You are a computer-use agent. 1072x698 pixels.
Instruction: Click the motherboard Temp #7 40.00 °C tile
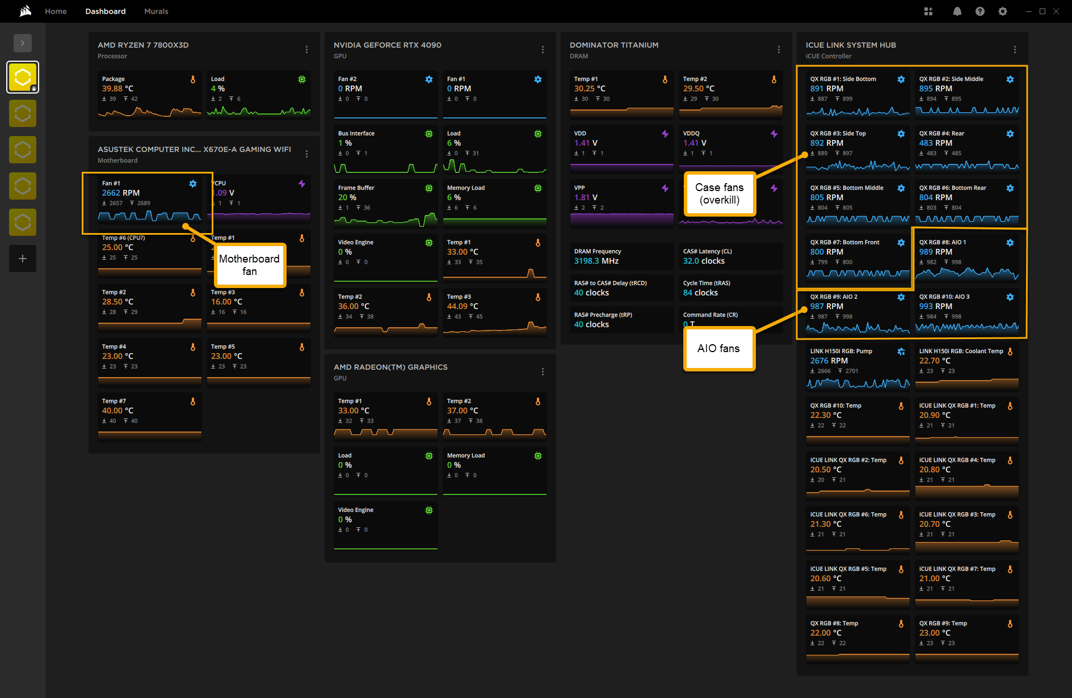click(x=150, y=417)
